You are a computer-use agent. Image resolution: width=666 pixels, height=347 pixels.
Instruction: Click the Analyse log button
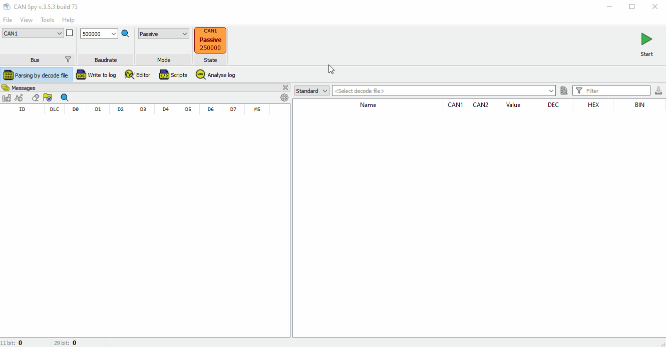[215, 75]
